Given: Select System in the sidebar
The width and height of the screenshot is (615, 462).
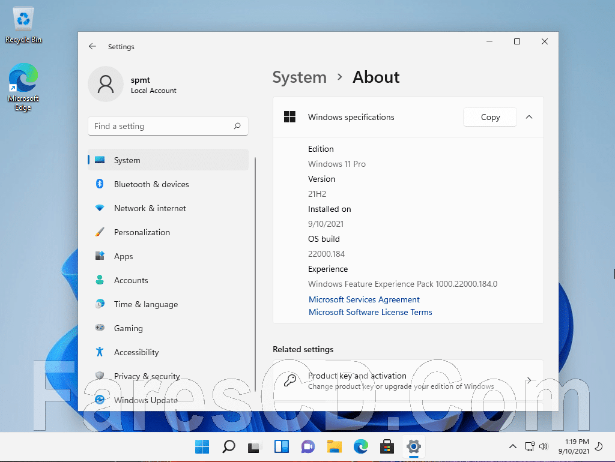Looking at the screenshot, I should 168,160.
